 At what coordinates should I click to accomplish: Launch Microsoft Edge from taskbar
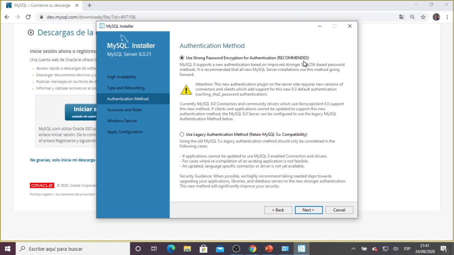click(171, 249)
